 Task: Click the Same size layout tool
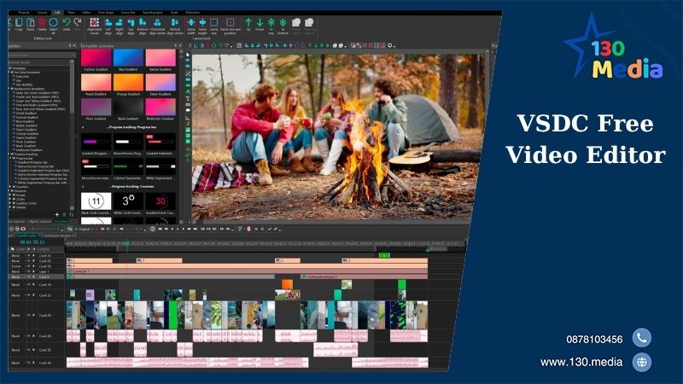[214, 22]
